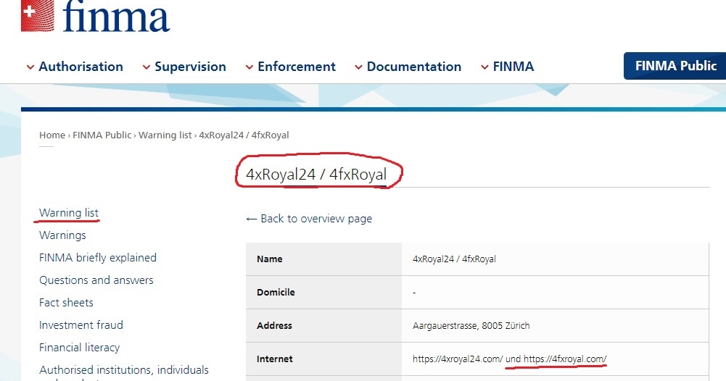Click the back arrow before overview link
Viewport: 726px width, 381px height.
(x=252, y=219)
